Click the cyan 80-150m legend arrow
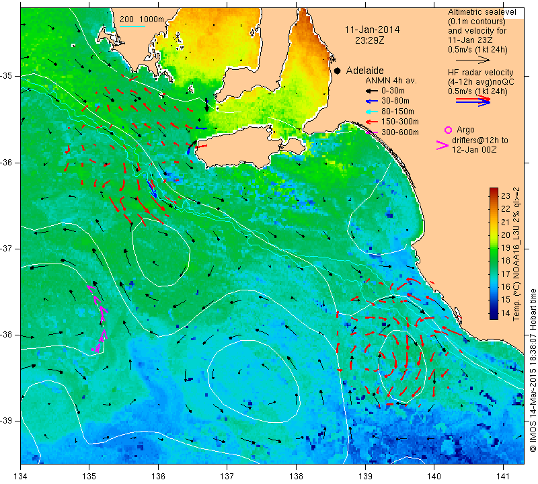The height and width of the screenshot is (484, 538). pos(371,112)
